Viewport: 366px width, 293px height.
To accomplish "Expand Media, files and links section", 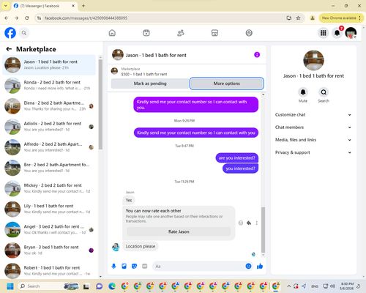I will pyautogui.click(x=313, y=140).
